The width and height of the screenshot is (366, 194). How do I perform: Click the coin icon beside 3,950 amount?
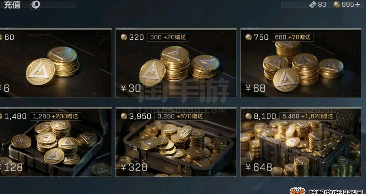[x=124, y=116]
